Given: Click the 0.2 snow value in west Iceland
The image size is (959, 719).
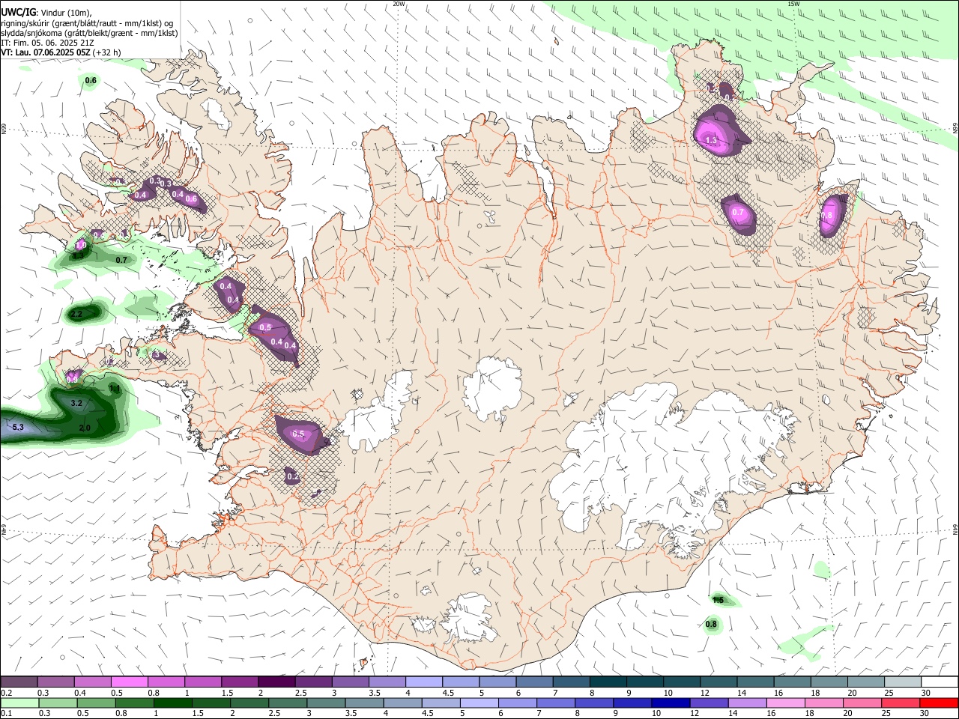Looking at the screenshot, I should pos(293,476).
